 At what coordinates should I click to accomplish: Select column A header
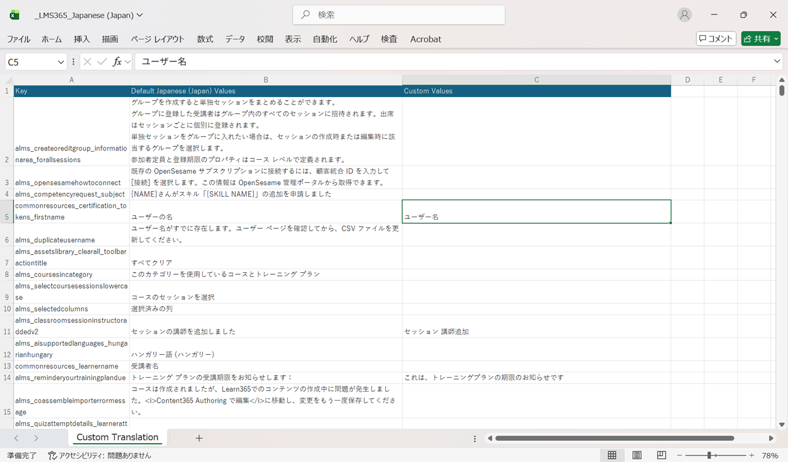(72, 80)
